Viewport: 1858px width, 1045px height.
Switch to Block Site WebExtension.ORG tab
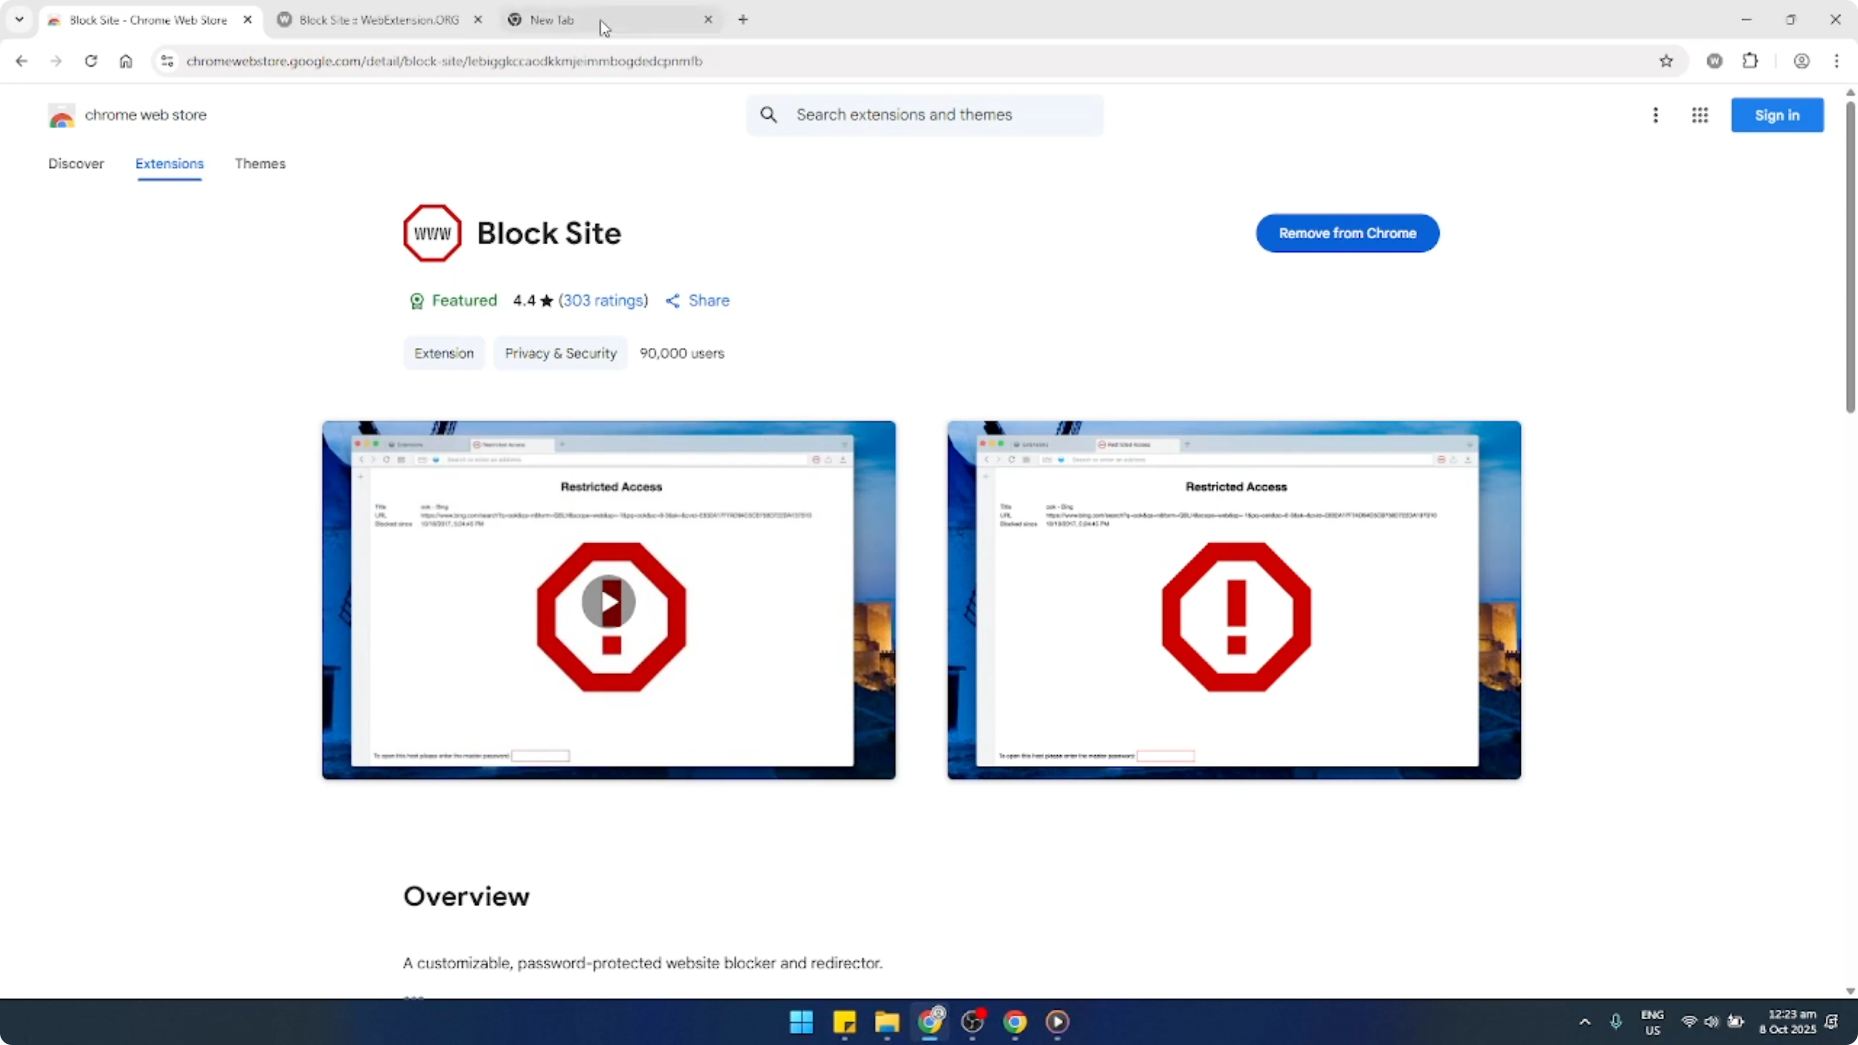[379, 20]
